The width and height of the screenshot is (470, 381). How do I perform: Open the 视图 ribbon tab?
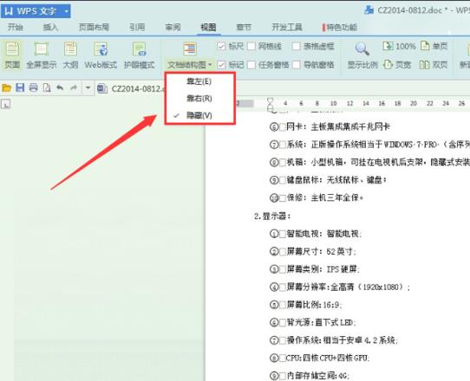click(208, 27)
